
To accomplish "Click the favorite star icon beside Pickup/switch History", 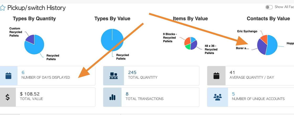I will pos(2,8).
